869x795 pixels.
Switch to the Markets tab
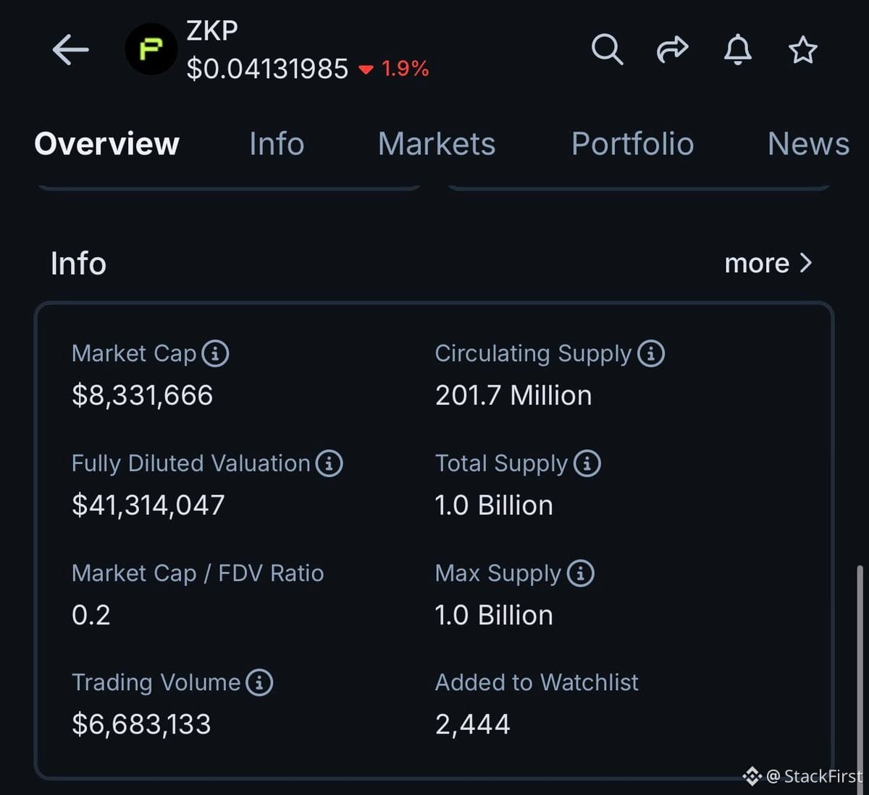[437, 143]
